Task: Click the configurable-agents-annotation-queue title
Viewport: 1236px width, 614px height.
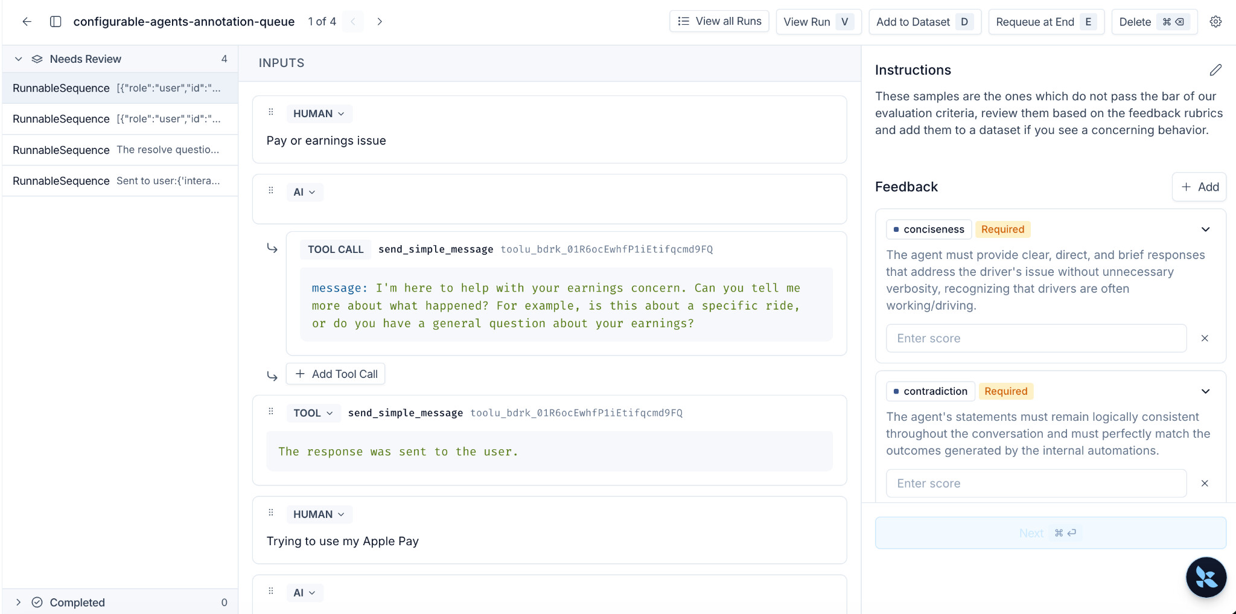Action: click(184, 22)
